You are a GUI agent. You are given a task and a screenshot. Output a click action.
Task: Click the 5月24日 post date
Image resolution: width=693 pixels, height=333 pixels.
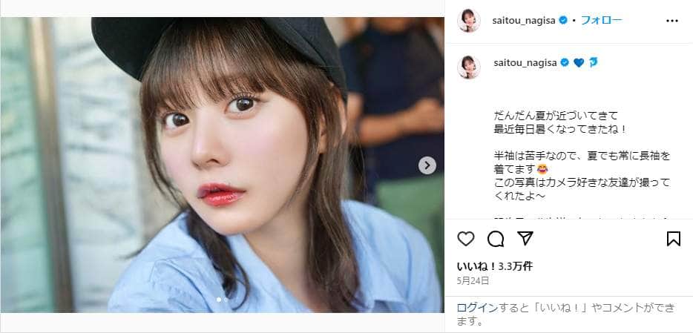click(x=473, y=280)
